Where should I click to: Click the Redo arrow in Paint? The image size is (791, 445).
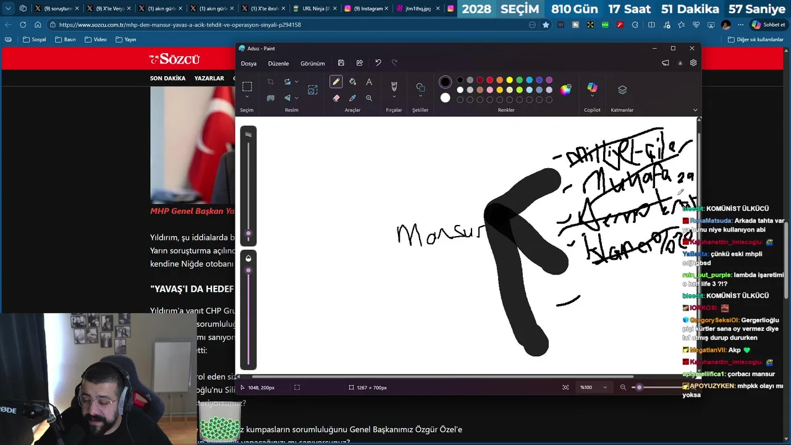[394, 63]
